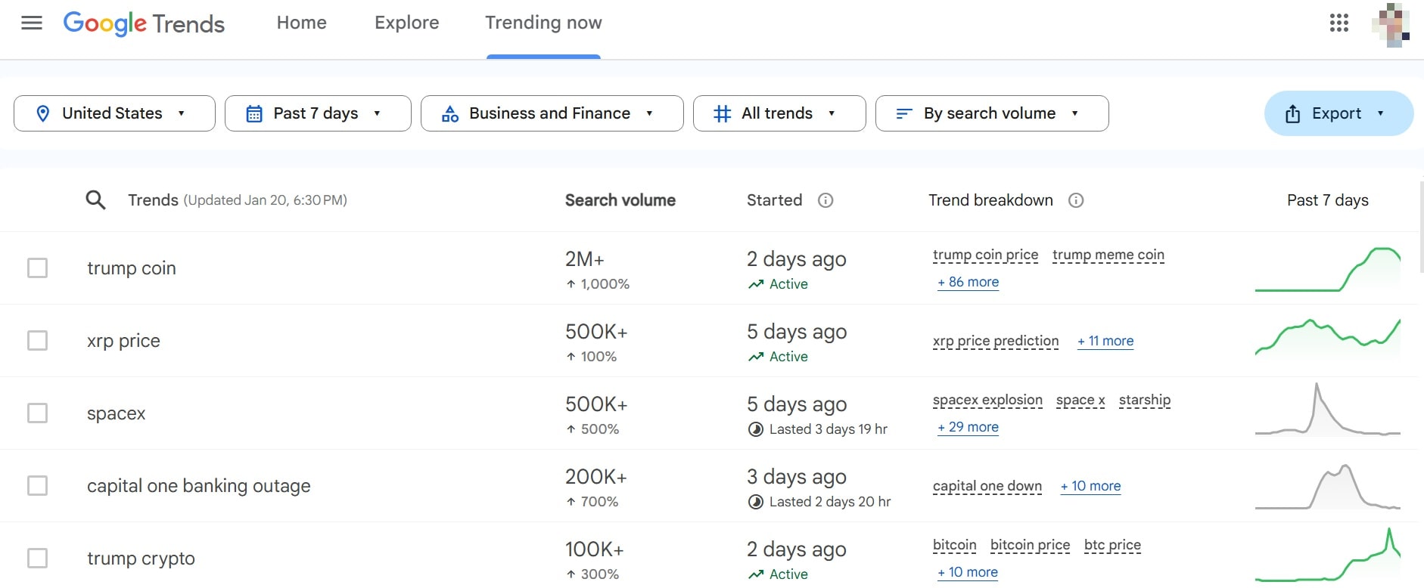
Task: Open the 'trump meme coin' breakdown term
Action: (1108, 255)
